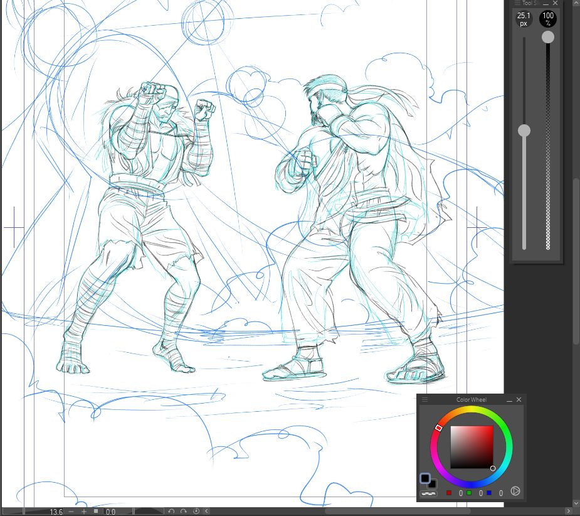This screenshot has width=580, height=516.
Task: Reset the canvas rotation
Action: (196, 512)
